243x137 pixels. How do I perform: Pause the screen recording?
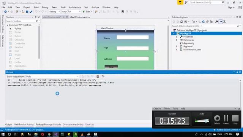[x=226, y=119]
